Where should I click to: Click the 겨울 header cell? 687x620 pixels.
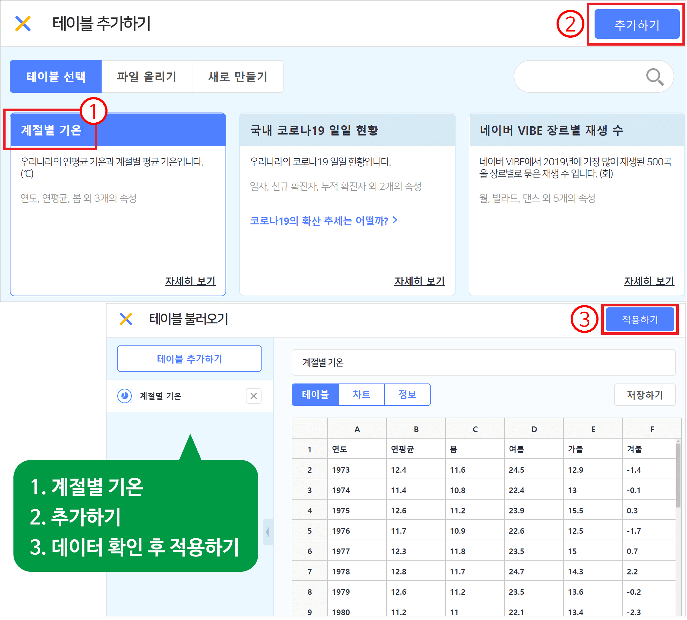click(x=650, y=449)
